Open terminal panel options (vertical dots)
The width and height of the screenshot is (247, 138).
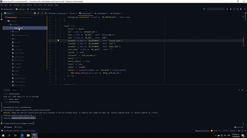coord(239,90)
